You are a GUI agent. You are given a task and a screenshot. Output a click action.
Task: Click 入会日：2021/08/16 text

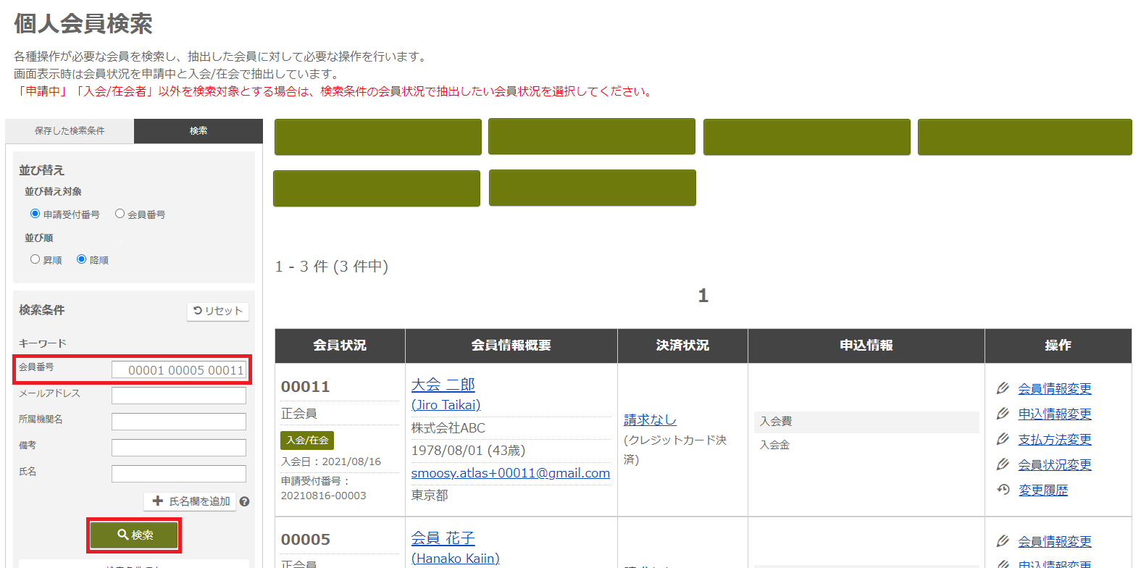[331, 461]
